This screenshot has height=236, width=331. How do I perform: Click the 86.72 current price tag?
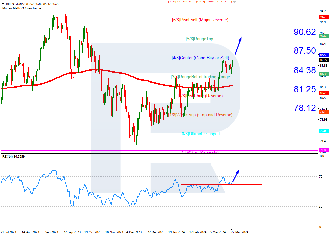pos(323,60)
